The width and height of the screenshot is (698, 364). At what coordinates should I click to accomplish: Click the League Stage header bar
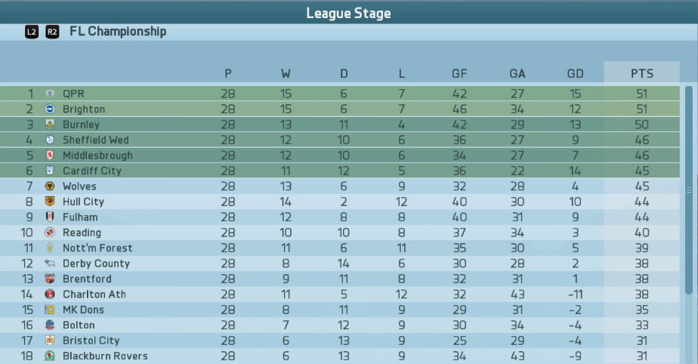pos(349,13)
